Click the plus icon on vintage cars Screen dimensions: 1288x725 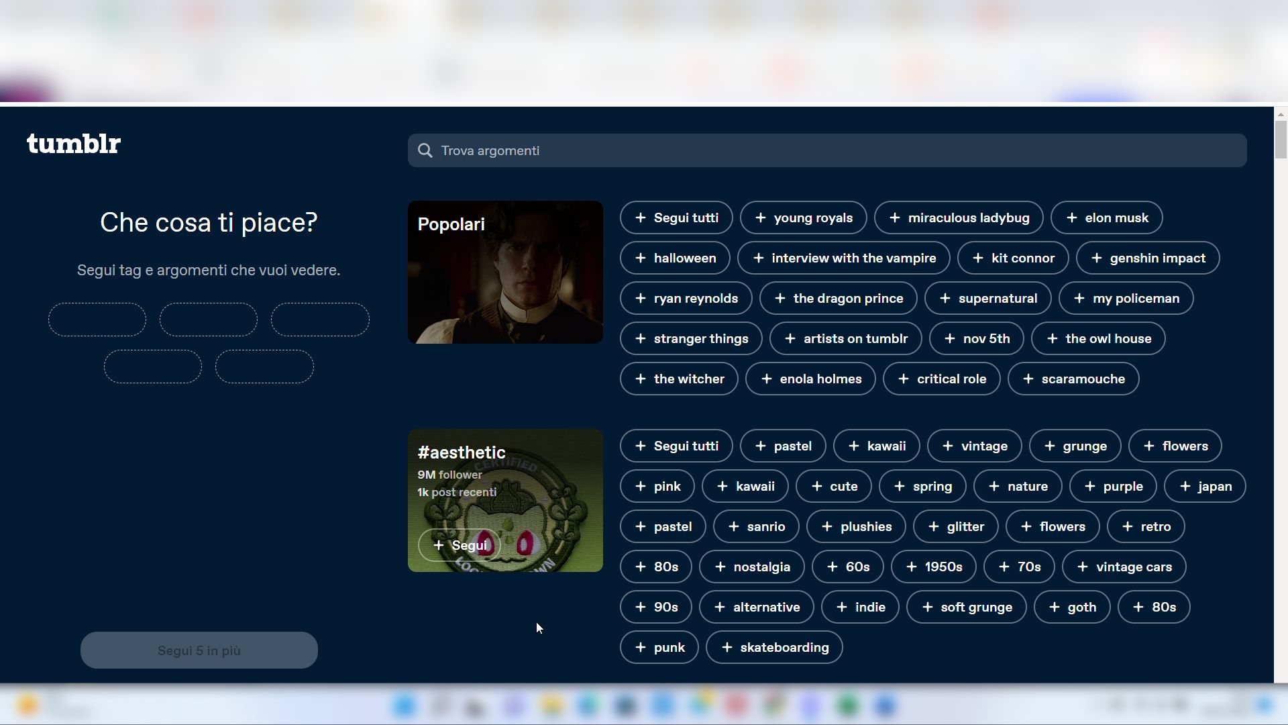coord(1081,567)
